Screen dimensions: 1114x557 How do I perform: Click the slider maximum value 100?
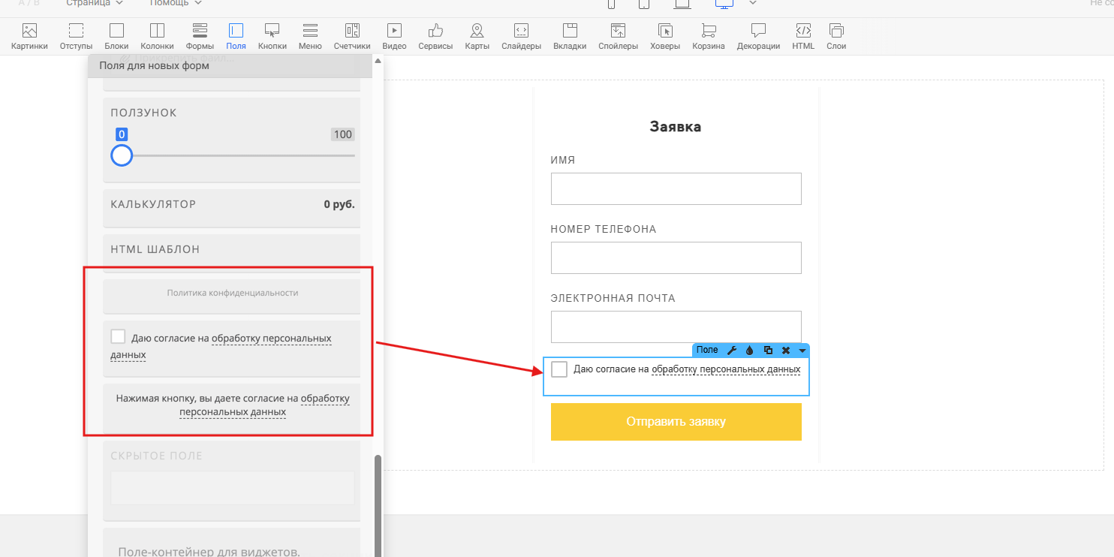click(x=343, y=134)
